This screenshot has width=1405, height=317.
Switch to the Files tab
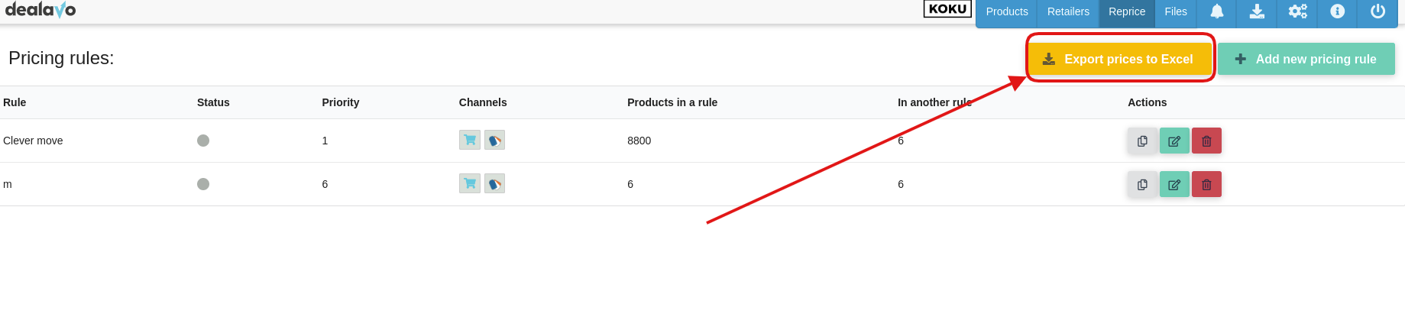pyautogui.click(x=1176, y=11)
